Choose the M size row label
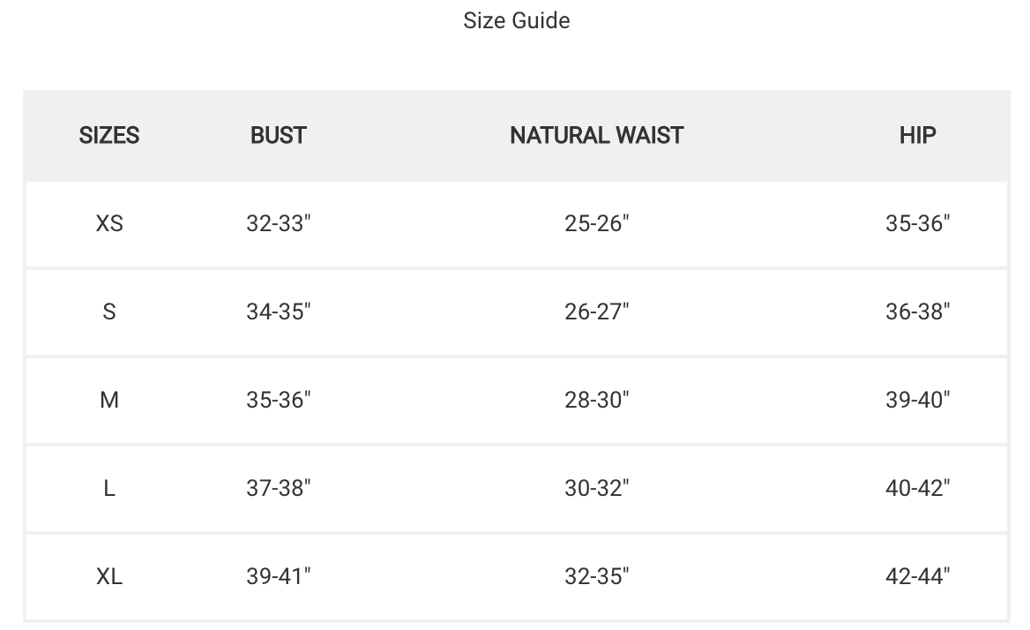Image resolution: width=1030 pixels, height=630 pixels. click(x=109, y=400)
